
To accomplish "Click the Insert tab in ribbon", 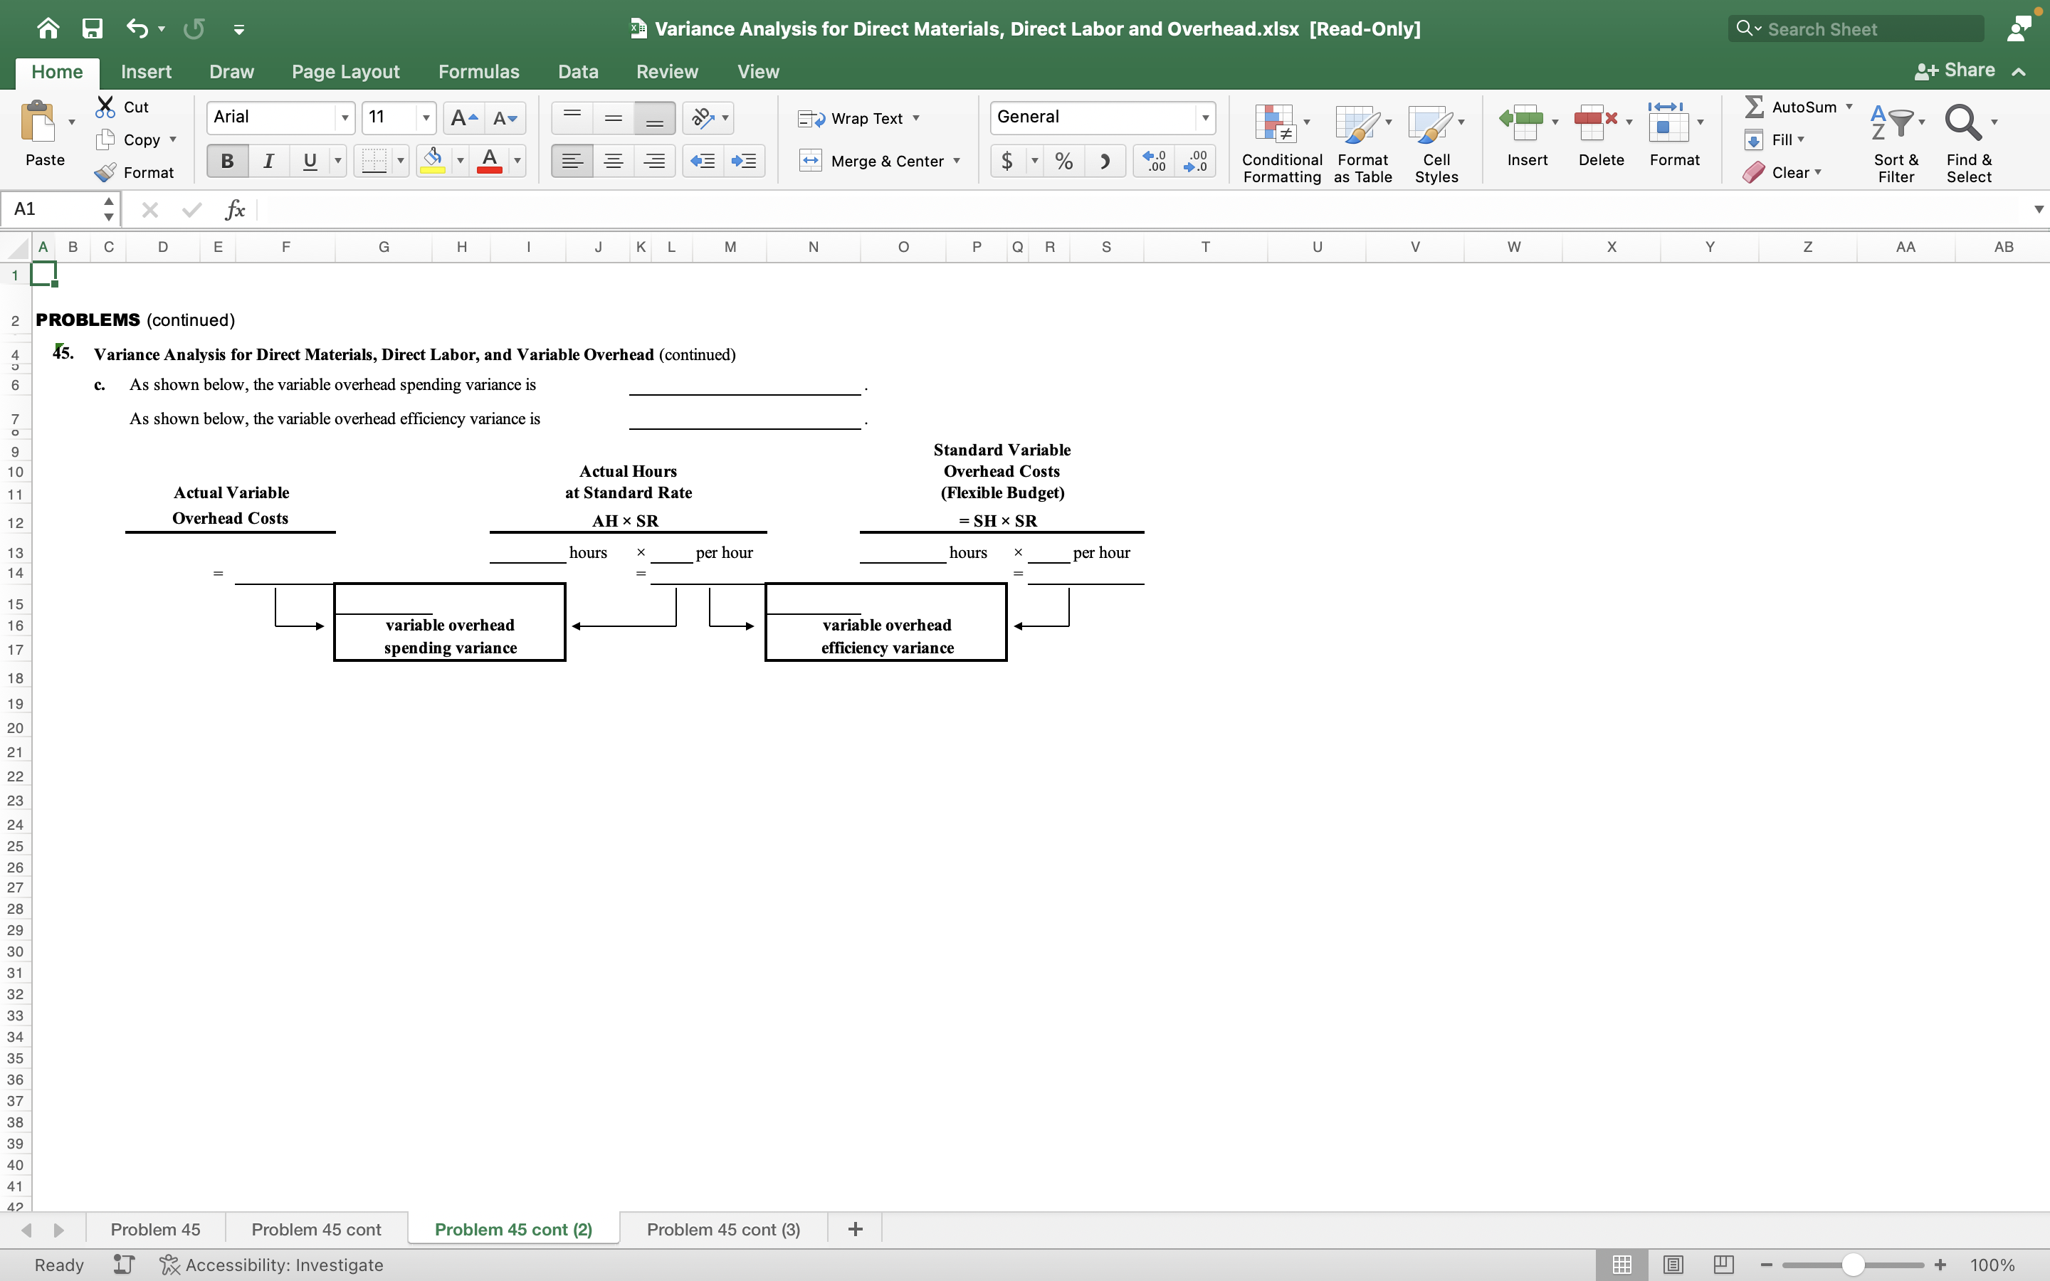I will click(144, 71).
